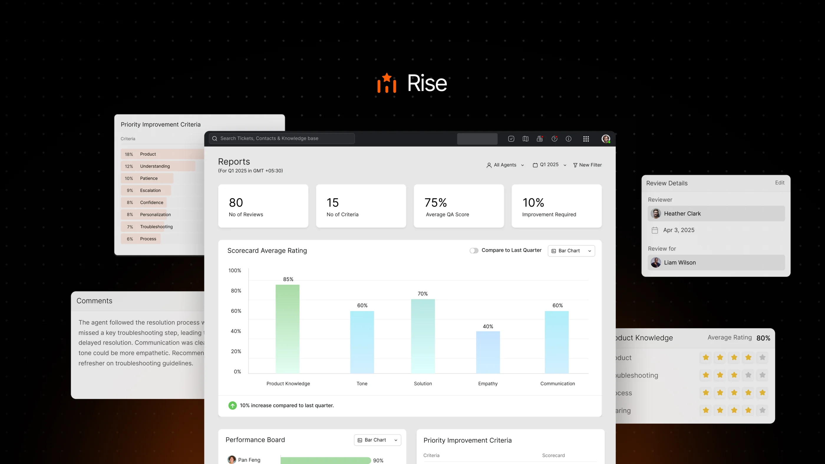Click the blank dark field in top bar
The height and width of the screenshot is (464, 825).
(477, 139)
